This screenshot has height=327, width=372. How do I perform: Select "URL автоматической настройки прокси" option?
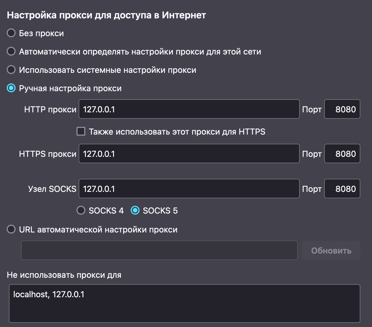[11, 229]
